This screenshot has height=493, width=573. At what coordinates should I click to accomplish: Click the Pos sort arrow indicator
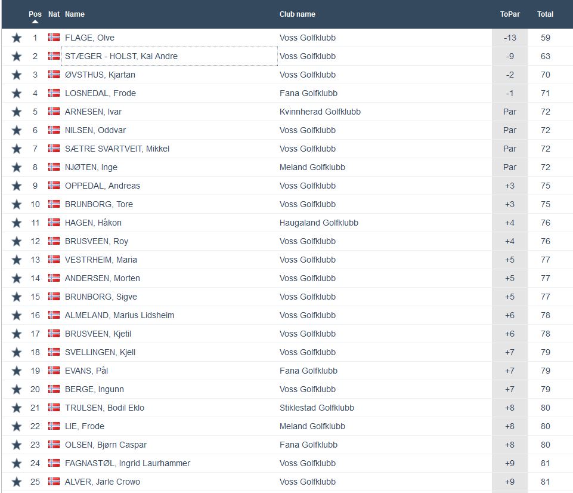35,22
